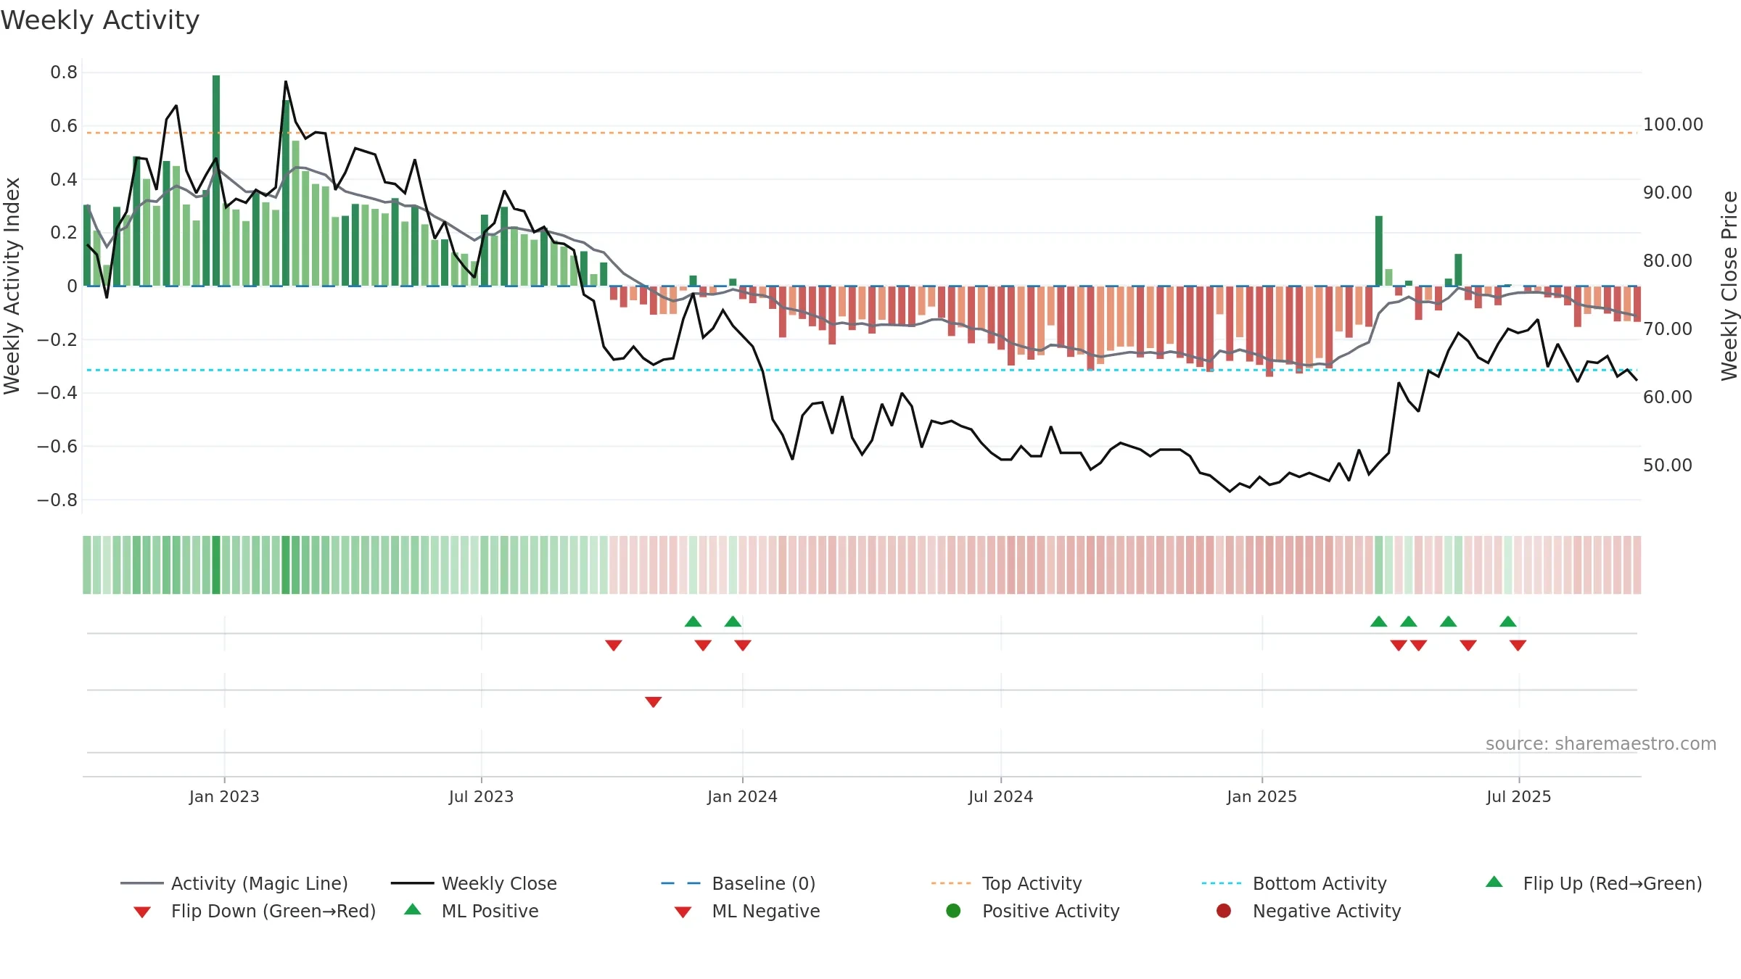Click the Jan 2023 x-axis label

224,796
